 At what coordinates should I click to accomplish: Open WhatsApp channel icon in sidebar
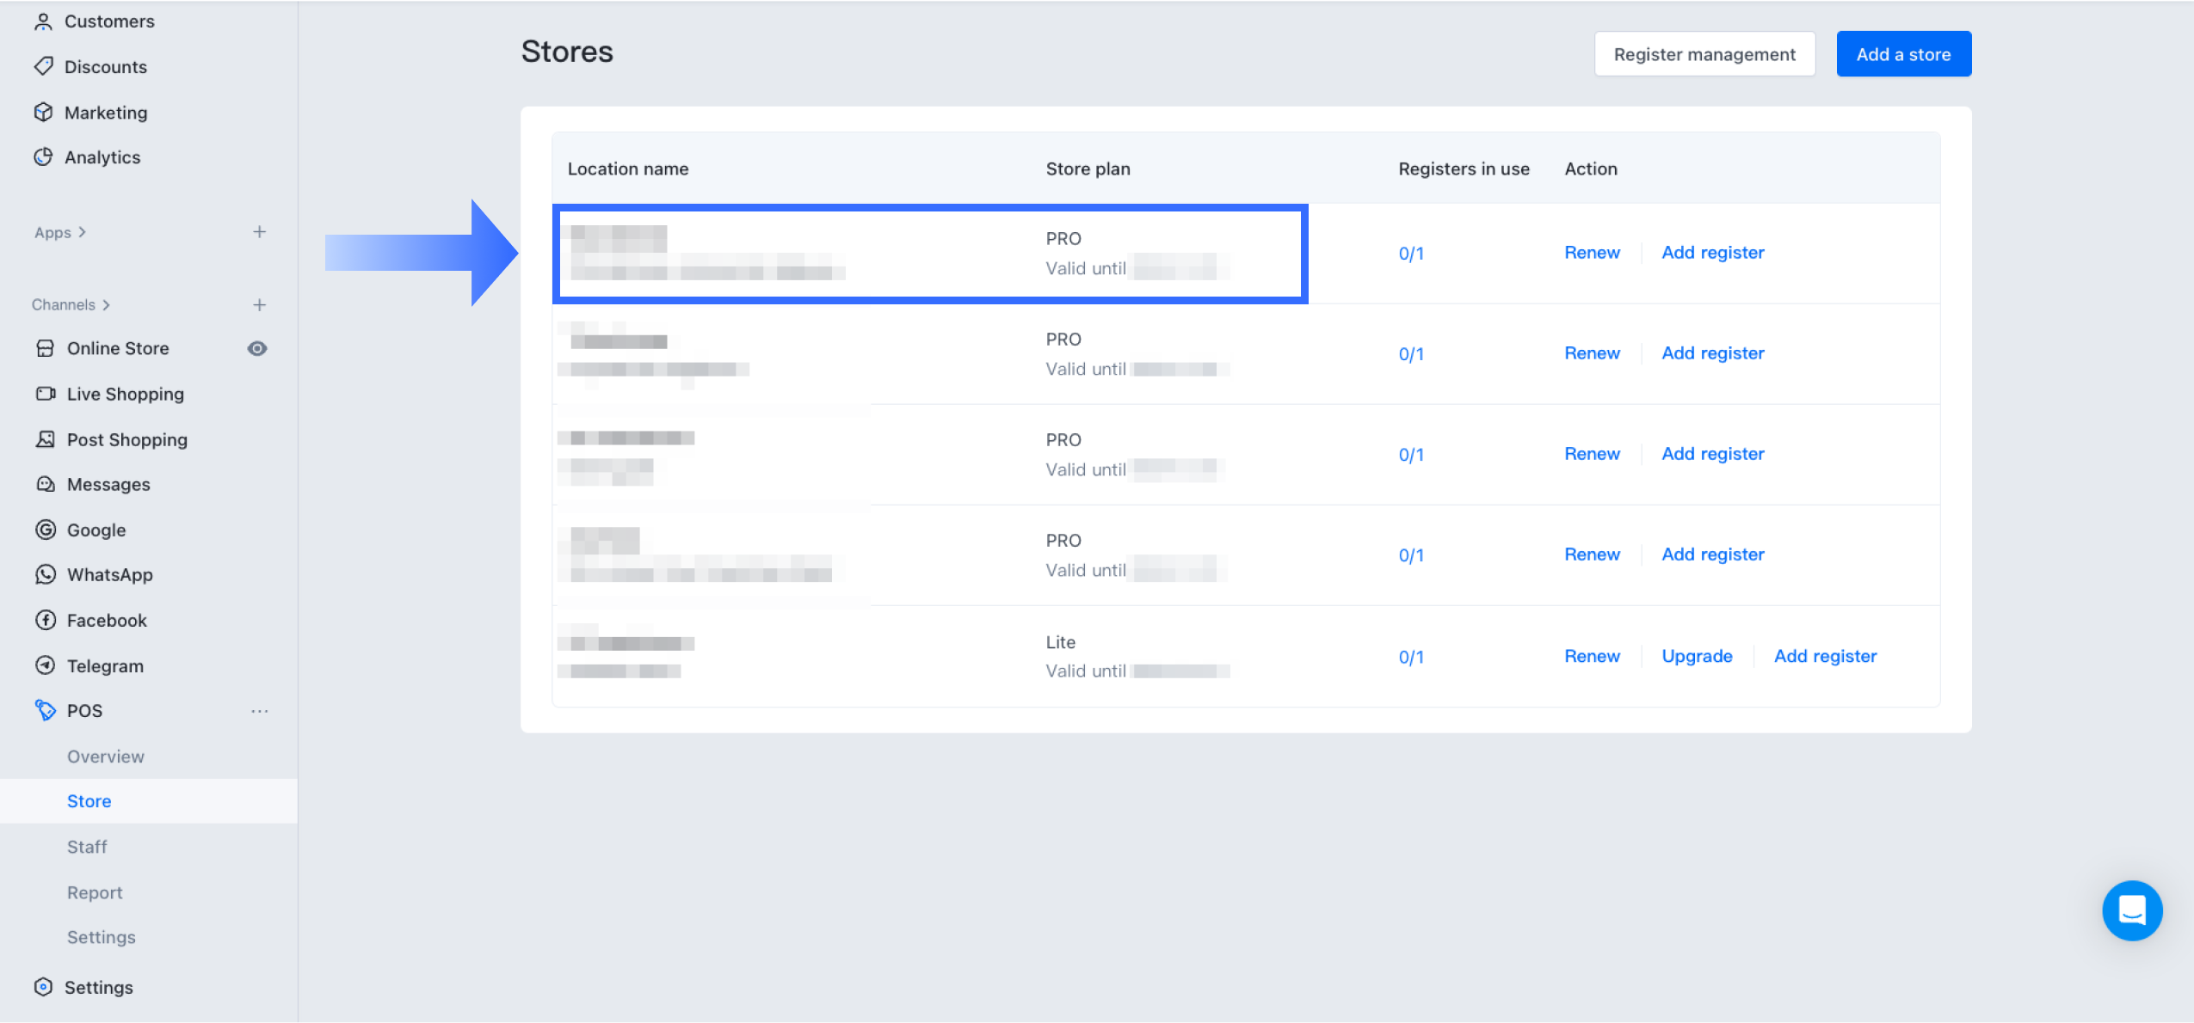coord(46,574)
